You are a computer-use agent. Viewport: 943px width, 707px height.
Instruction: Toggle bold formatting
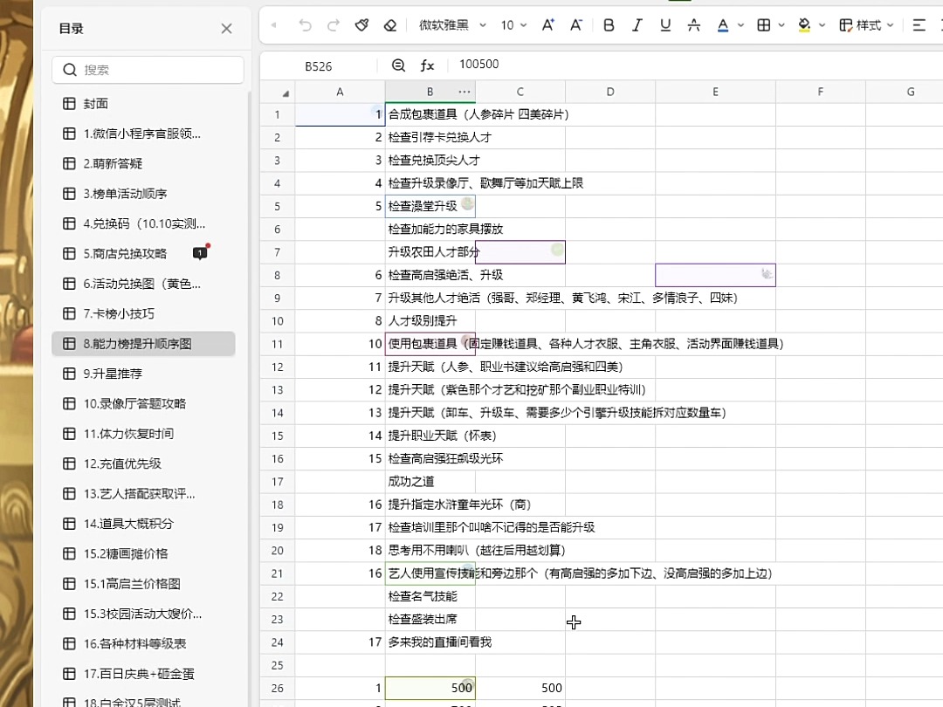[609, 25]
